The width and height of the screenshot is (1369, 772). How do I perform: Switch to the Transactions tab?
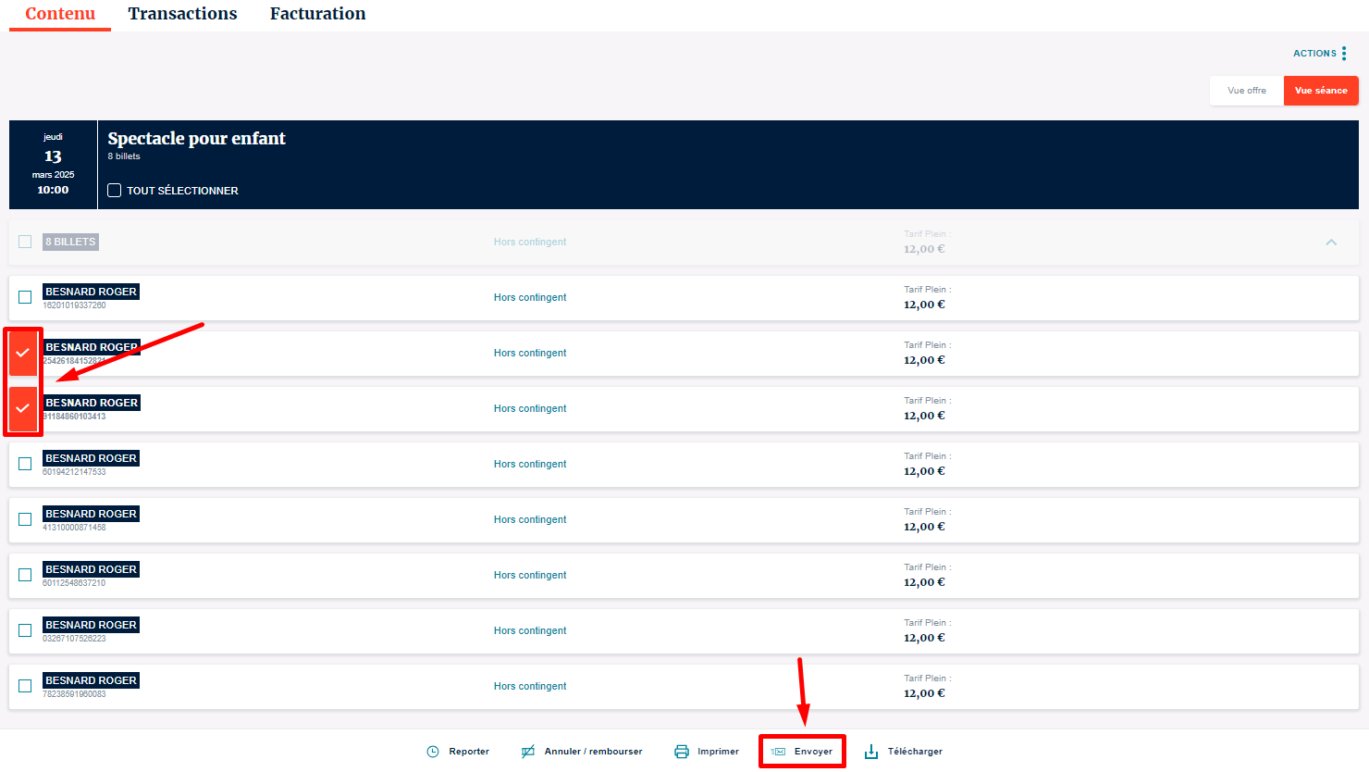[x=182, y=14]
